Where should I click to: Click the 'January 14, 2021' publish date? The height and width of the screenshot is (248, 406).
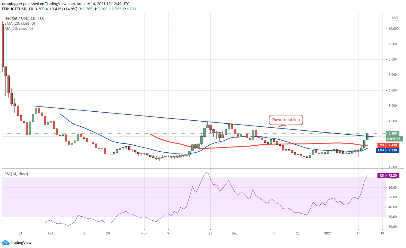pyautogui.click(x=91, y=4)
